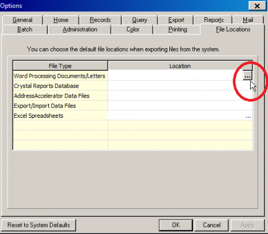Screen dimensions: 268x234
Task: Select the Batch tab
Action: click(x=25, y=29)
